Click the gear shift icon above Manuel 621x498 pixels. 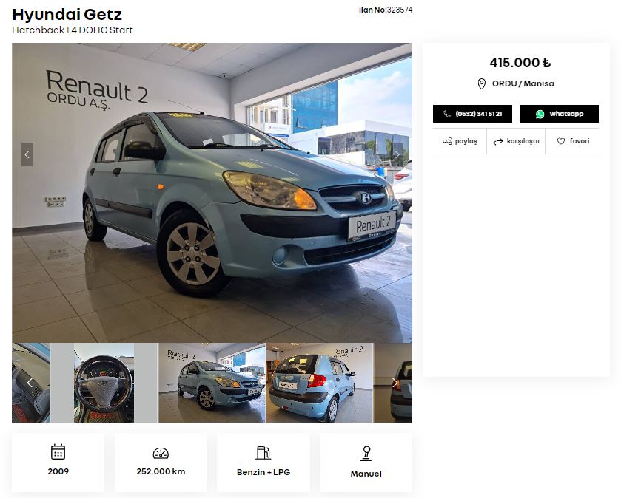tap(366, 454)
